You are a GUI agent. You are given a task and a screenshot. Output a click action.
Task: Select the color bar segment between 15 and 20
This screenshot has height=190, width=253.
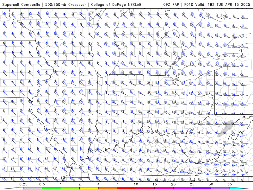[164, 188]
